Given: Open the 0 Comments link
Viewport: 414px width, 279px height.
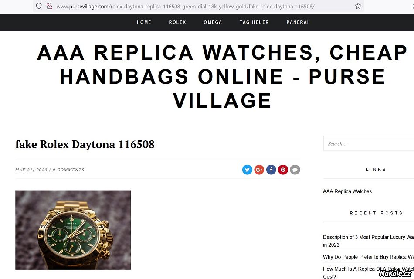Looking at the screenshot, I should pos(68,170).
